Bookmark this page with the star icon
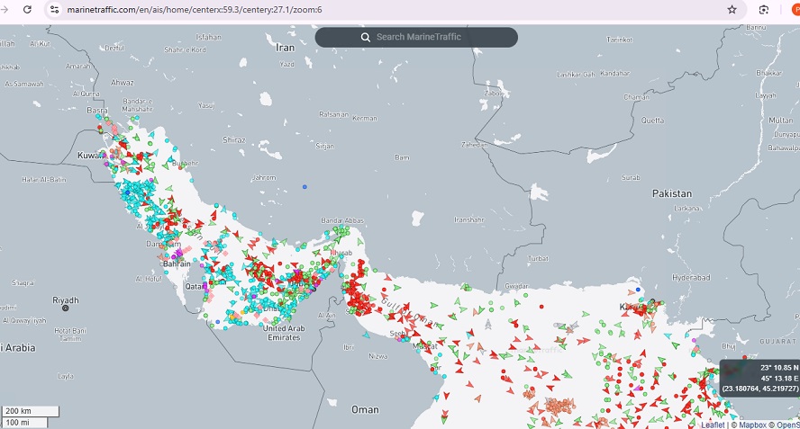The height and width of the screenshot is (429, 800). [732, 9]
